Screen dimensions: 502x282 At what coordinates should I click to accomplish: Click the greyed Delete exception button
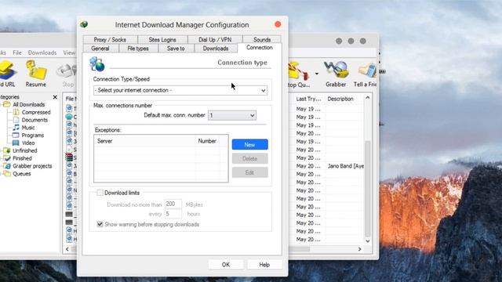(249, 158)
